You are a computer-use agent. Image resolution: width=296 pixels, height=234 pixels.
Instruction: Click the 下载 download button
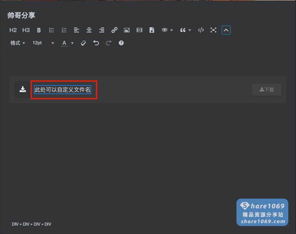coord(267,90)
